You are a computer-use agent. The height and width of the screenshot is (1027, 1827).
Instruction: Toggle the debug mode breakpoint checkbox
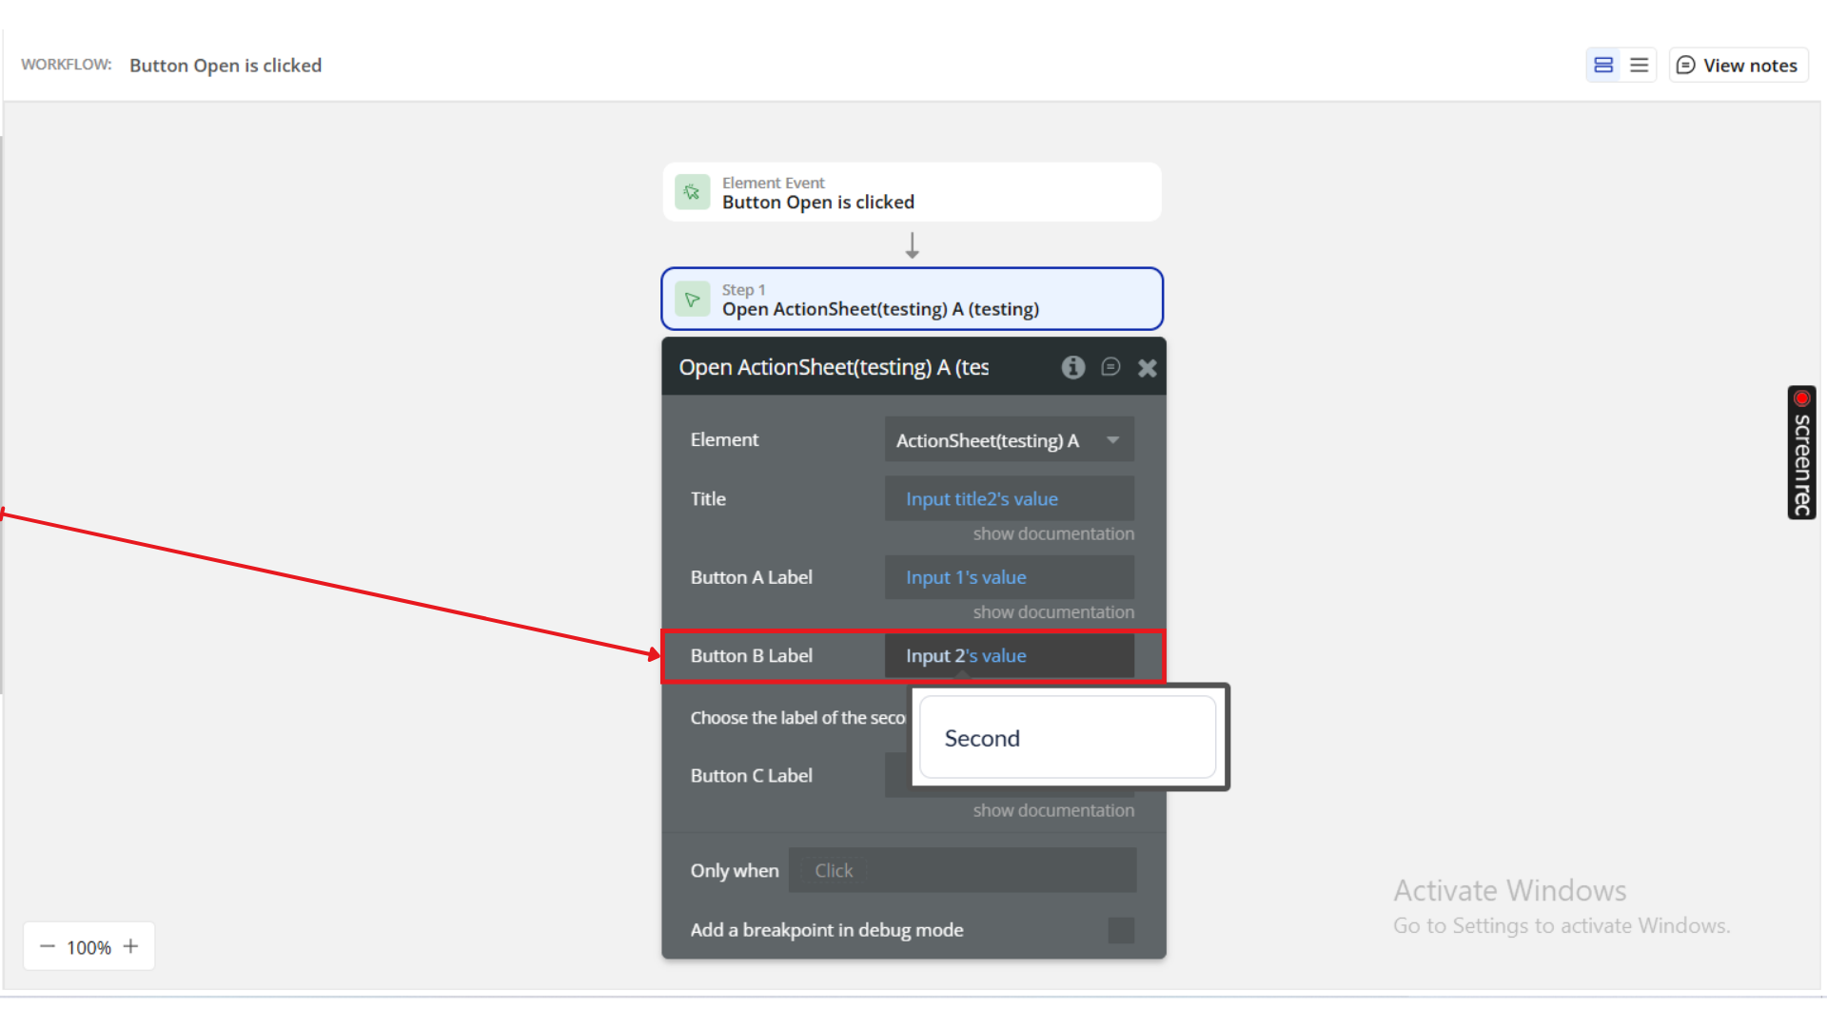(1121, 930)
